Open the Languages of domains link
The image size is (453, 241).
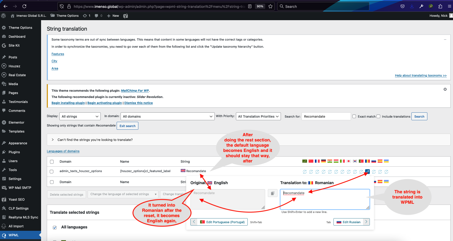(x=63, y=151)
